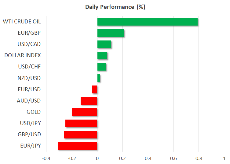Screen dimensions: 230x164
Task: Select the small red EUR/USD bar
Action: [95, 89]
